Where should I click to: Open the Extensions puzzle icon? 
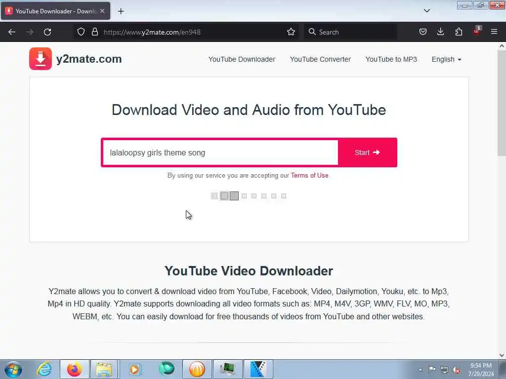(459, 32)
